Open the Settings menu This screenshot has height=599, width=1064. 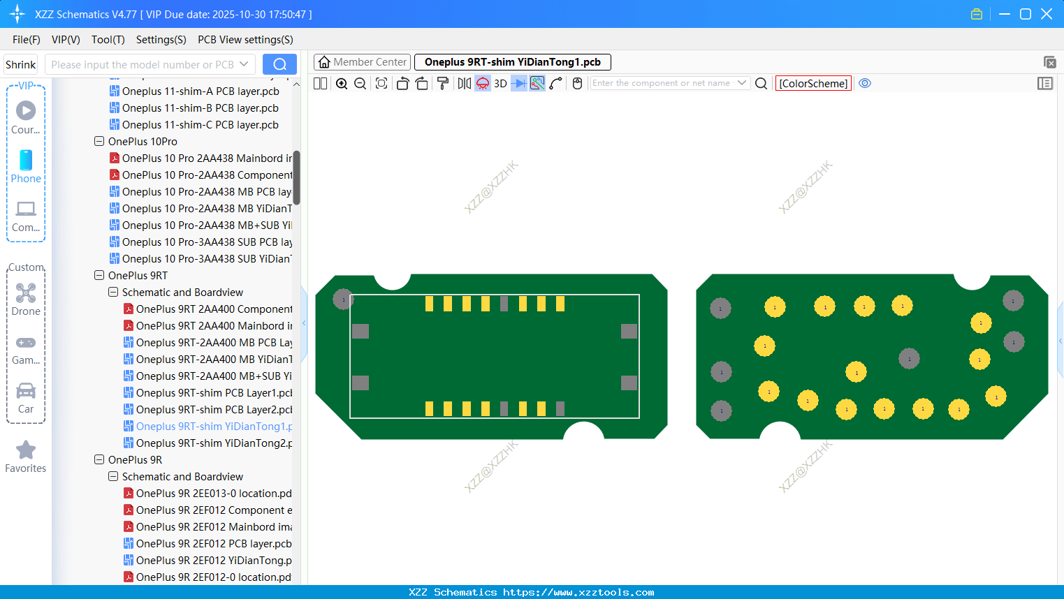tap(161, 40)
